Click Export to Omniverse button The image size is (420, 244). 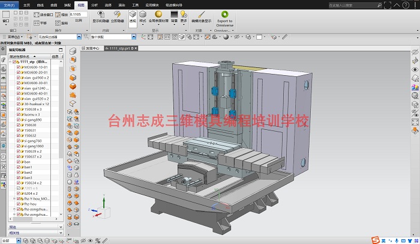(225, 18)
